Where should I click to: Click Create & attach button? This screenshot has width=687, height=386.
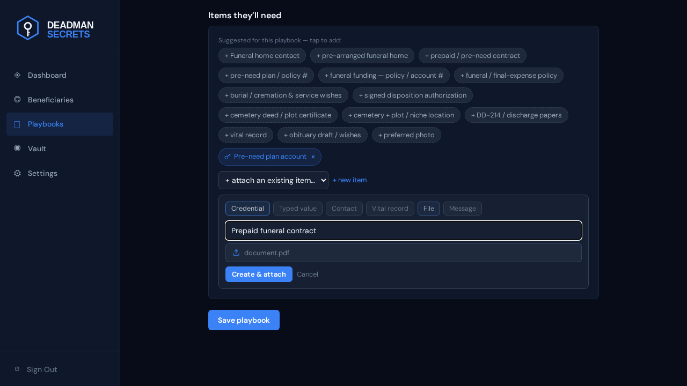tap(259, 274)
